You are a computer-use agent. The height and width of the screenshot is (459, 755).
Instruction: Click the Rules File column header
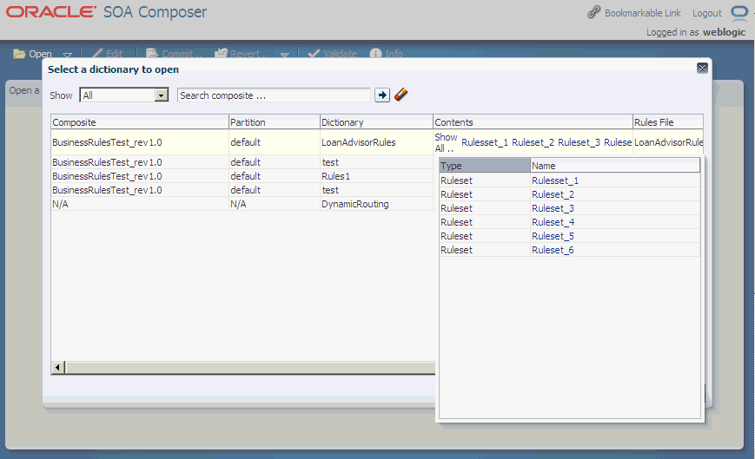tap(668, 122)
